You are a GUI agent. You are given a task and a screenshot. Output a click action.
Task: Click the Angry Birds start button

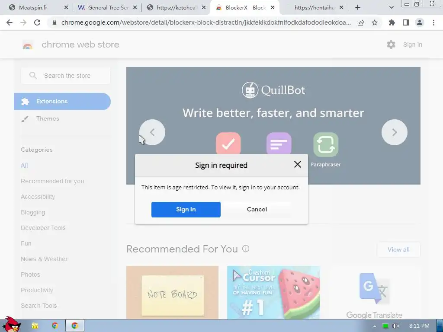tap(11, 325)
